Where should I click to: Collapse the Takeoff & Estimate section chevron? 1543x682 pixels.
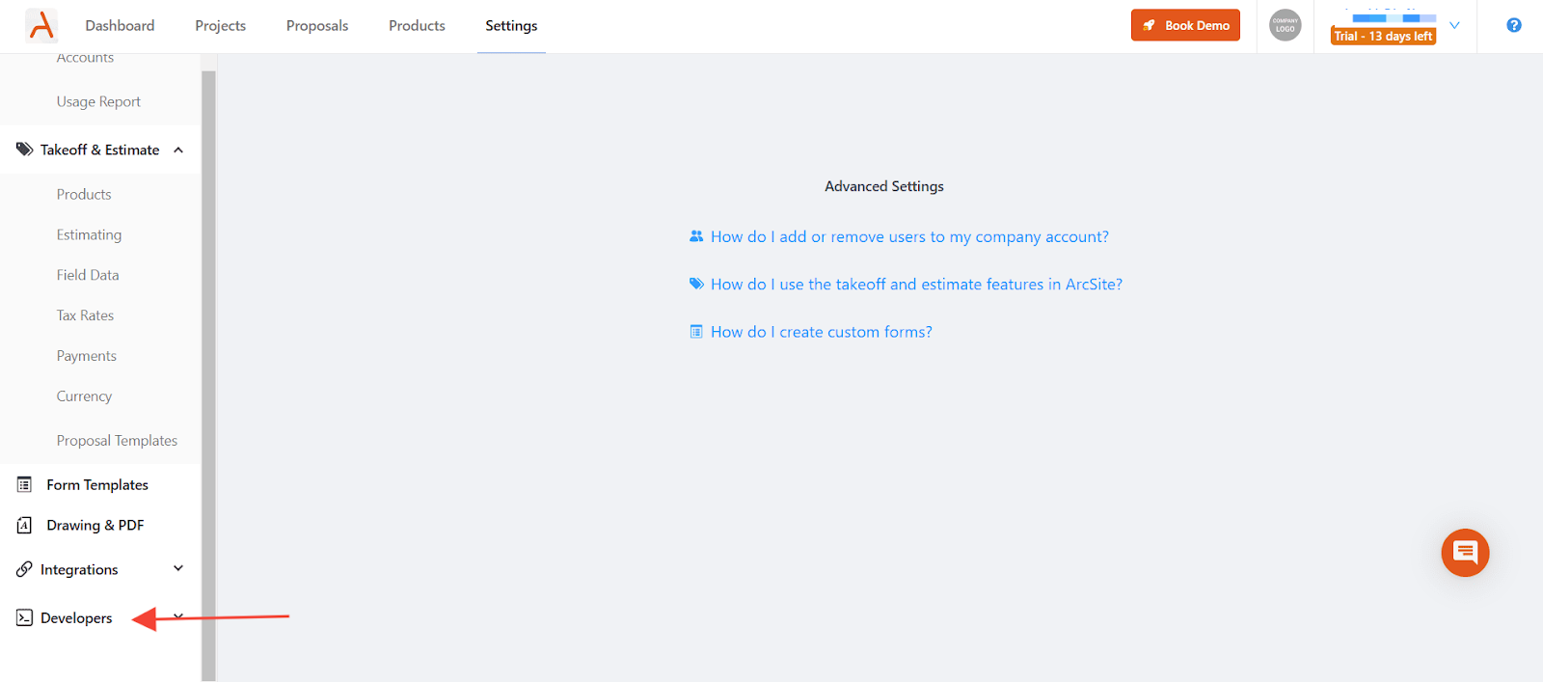click(178, 150)
